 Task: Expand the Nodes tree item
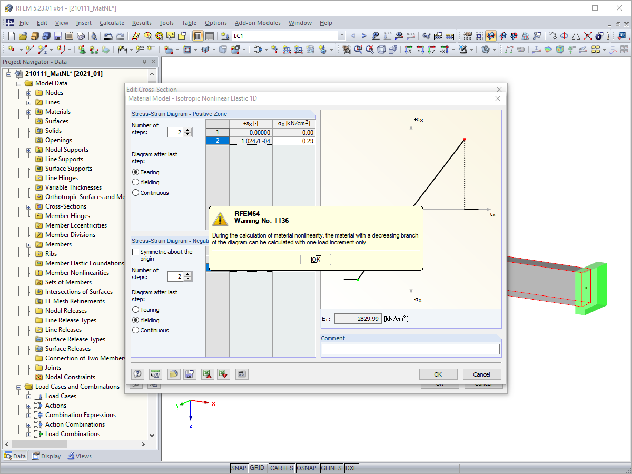(x=29, y=93)
